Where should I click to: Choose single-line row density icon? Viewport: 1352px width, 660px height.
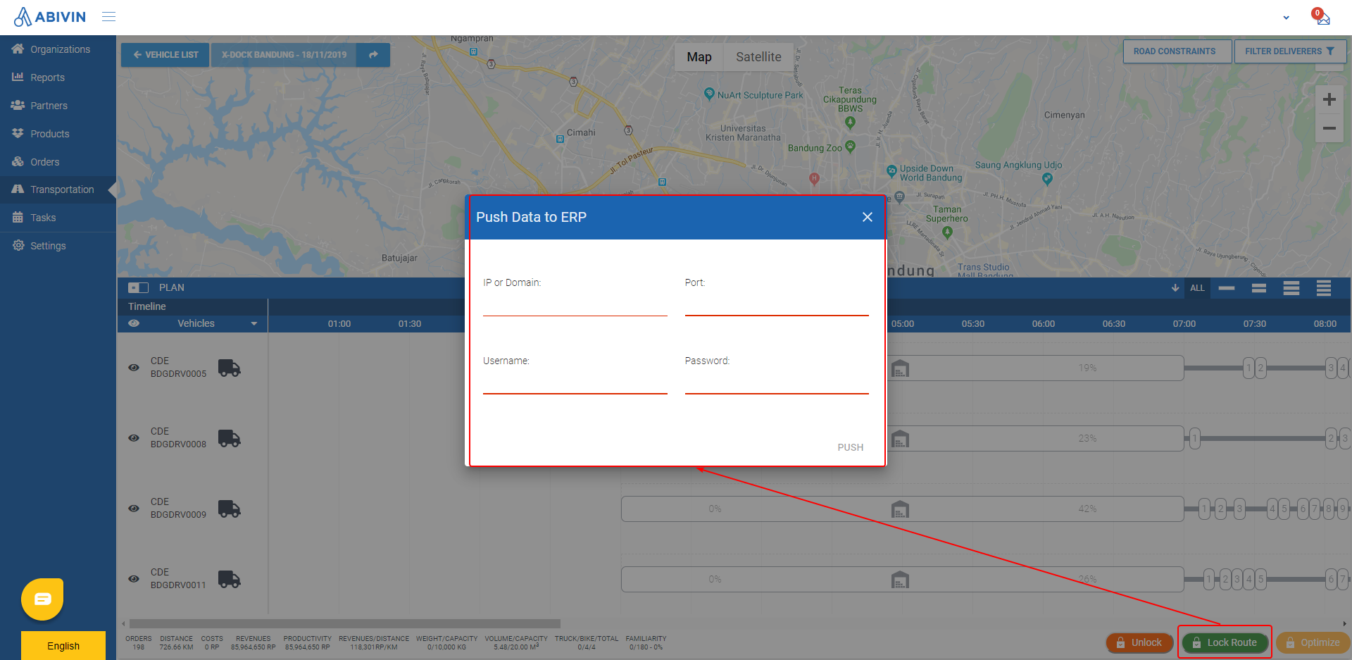(1227, 287)
